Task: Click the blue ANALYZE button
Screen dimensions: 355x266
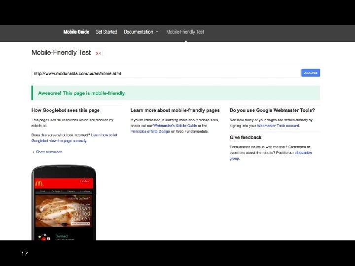Action: tap(311, 73)
